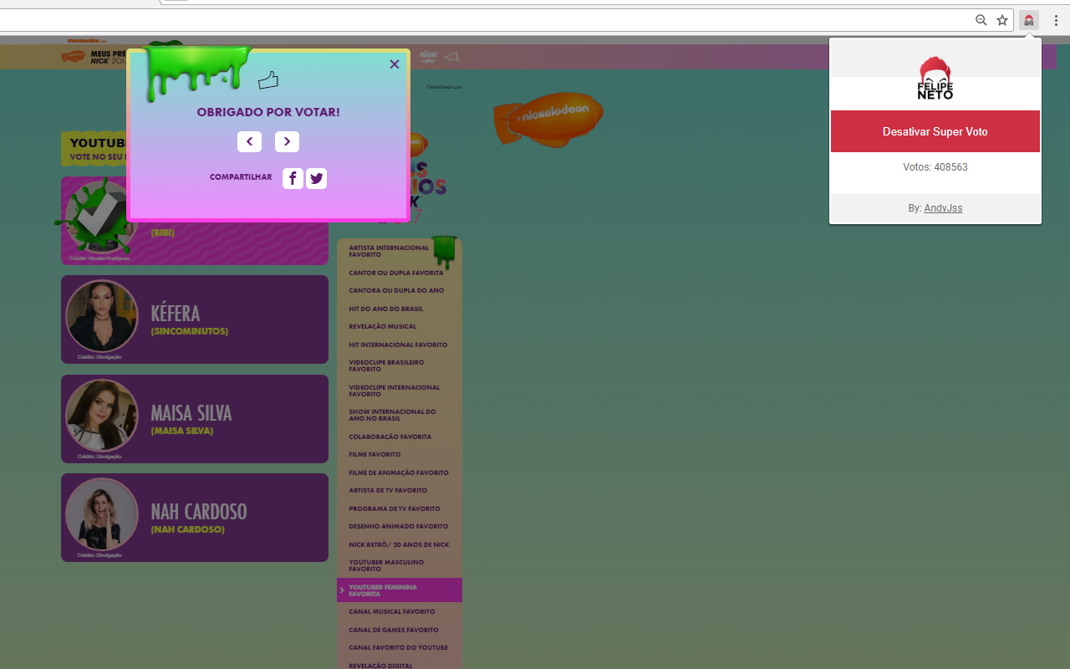This screenshot has width=1070, height=669.
Task: Click Maisa Silva's profile photo
Action: point(102,416)
